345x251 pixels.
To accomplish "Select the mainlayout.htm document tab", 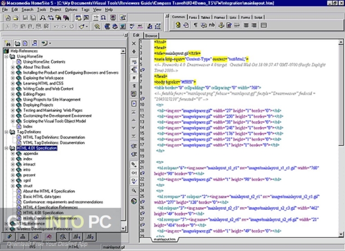I will tap(164, 239).
